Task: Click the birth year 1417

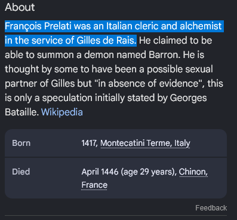Action: click(89, 143)
